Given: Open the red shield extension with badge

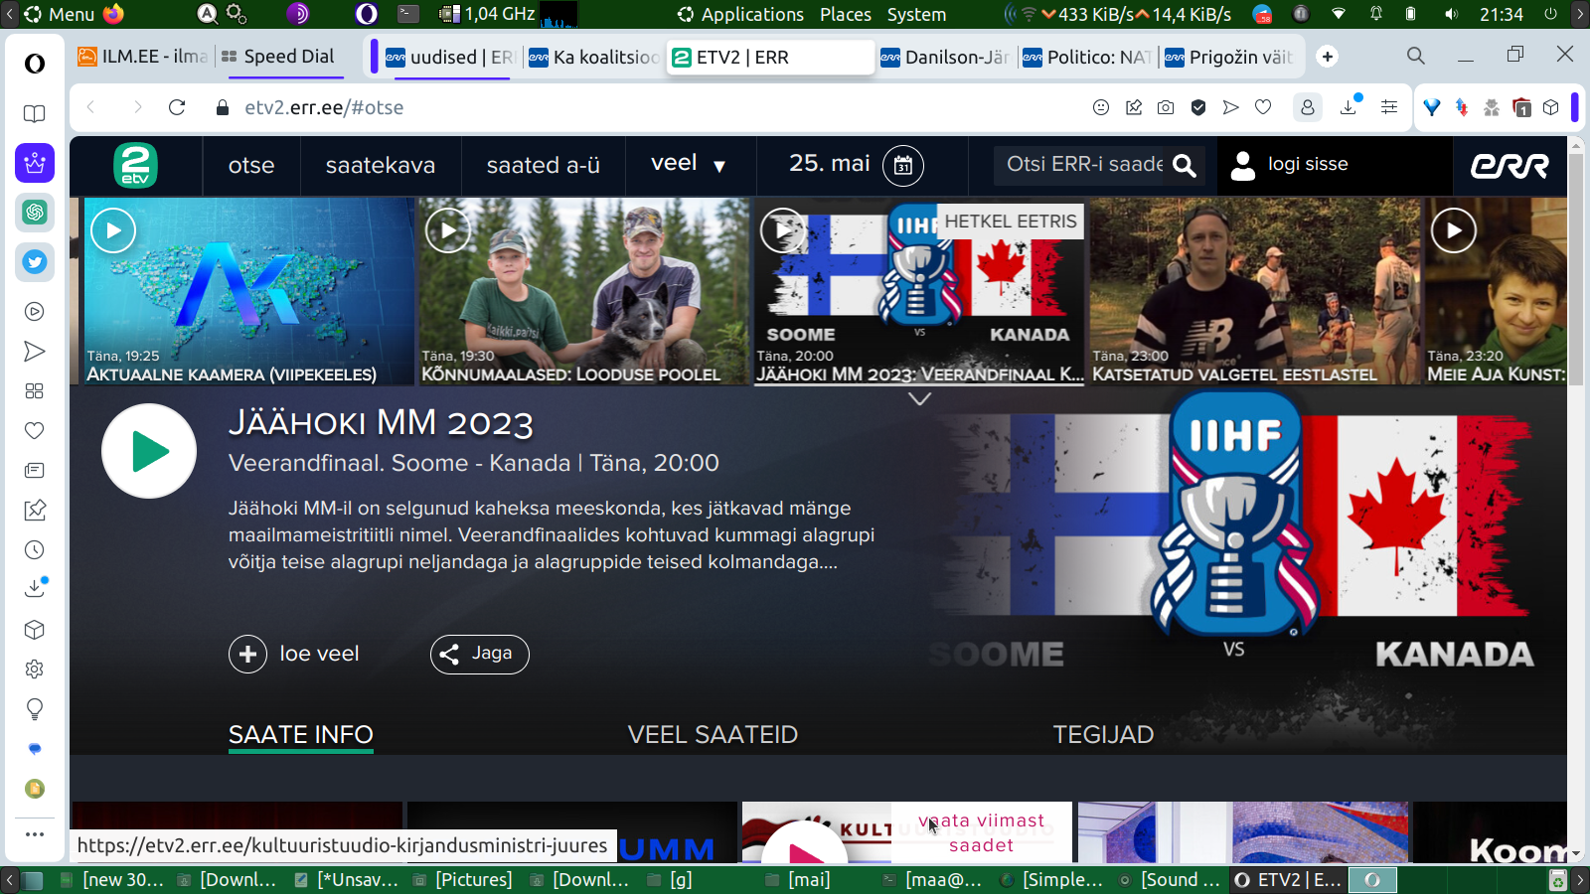Looking at the screenshot, I should coord(1521,107).
